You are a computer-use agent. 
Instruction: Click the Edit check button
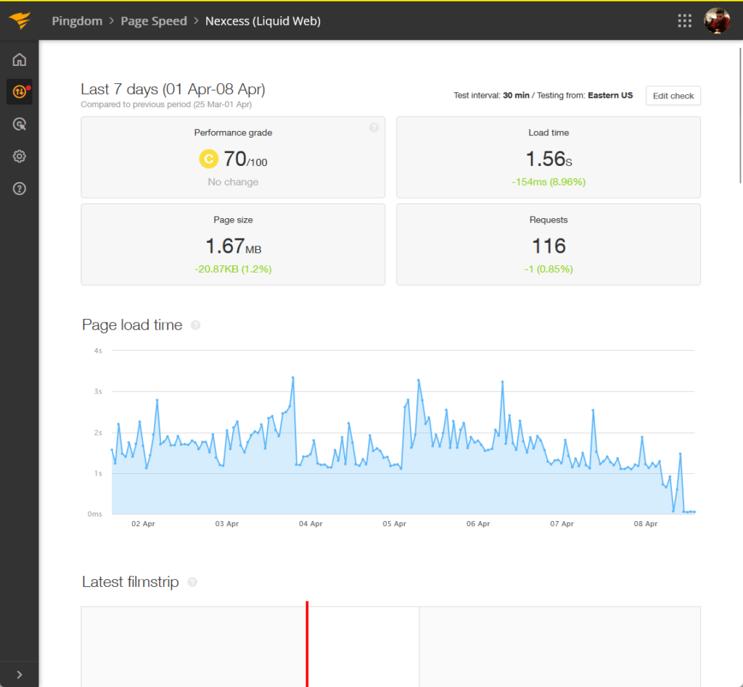pyautogui.click(x=673, y=96)
